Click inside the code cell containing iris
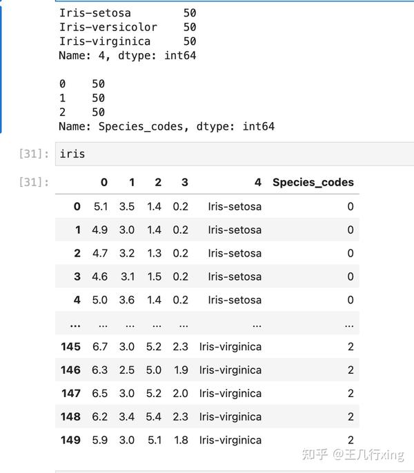This screenshot has width=414, height=473. click(x=228, y=154)
